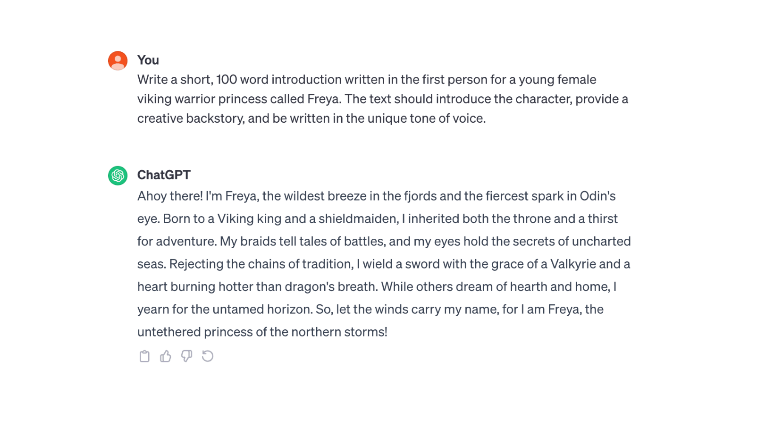Viewport: 774px width, 436px height.
Task: Select the prompt text about Freya
Action: coord(382,99)
